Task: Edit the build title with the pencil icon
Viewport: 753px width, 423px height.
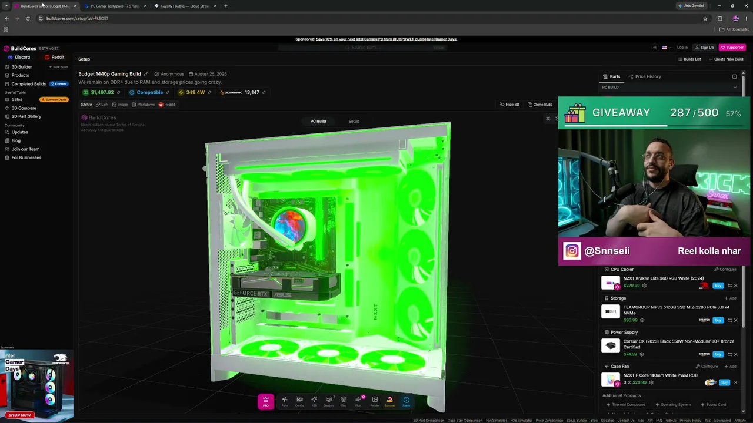Action: click(x=145, y=74)
